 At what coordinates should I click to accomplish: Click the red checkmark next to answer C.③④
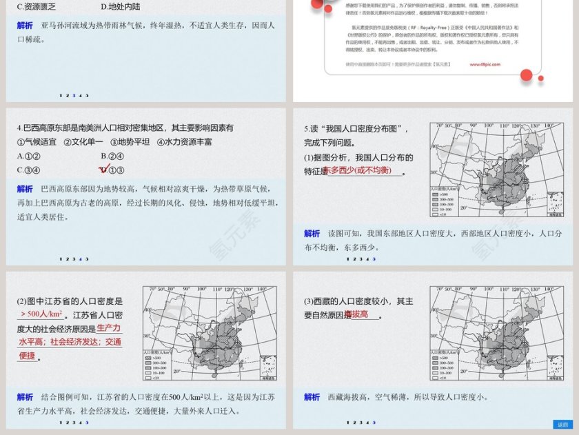pyautogui.click(x=103, y=168)
